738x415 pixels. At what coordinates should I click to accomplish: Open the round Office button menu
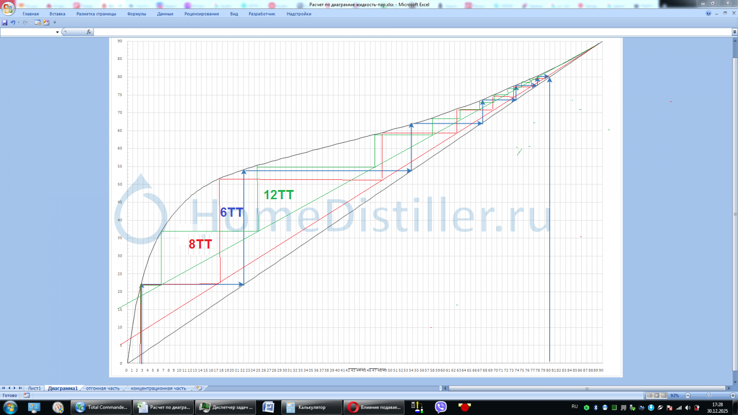coord(8,8)
